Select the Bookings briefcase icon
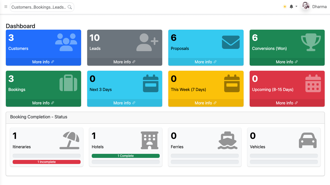330x185 pixels. (x=68, y=83)
